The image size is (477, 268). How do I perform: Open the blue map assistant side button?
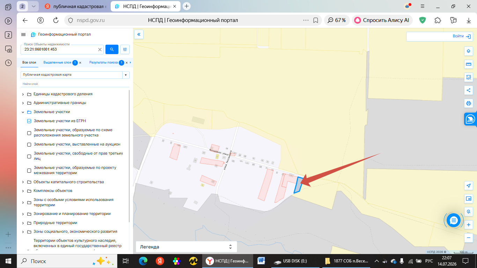pyautogui.click(x=470, y=119)
